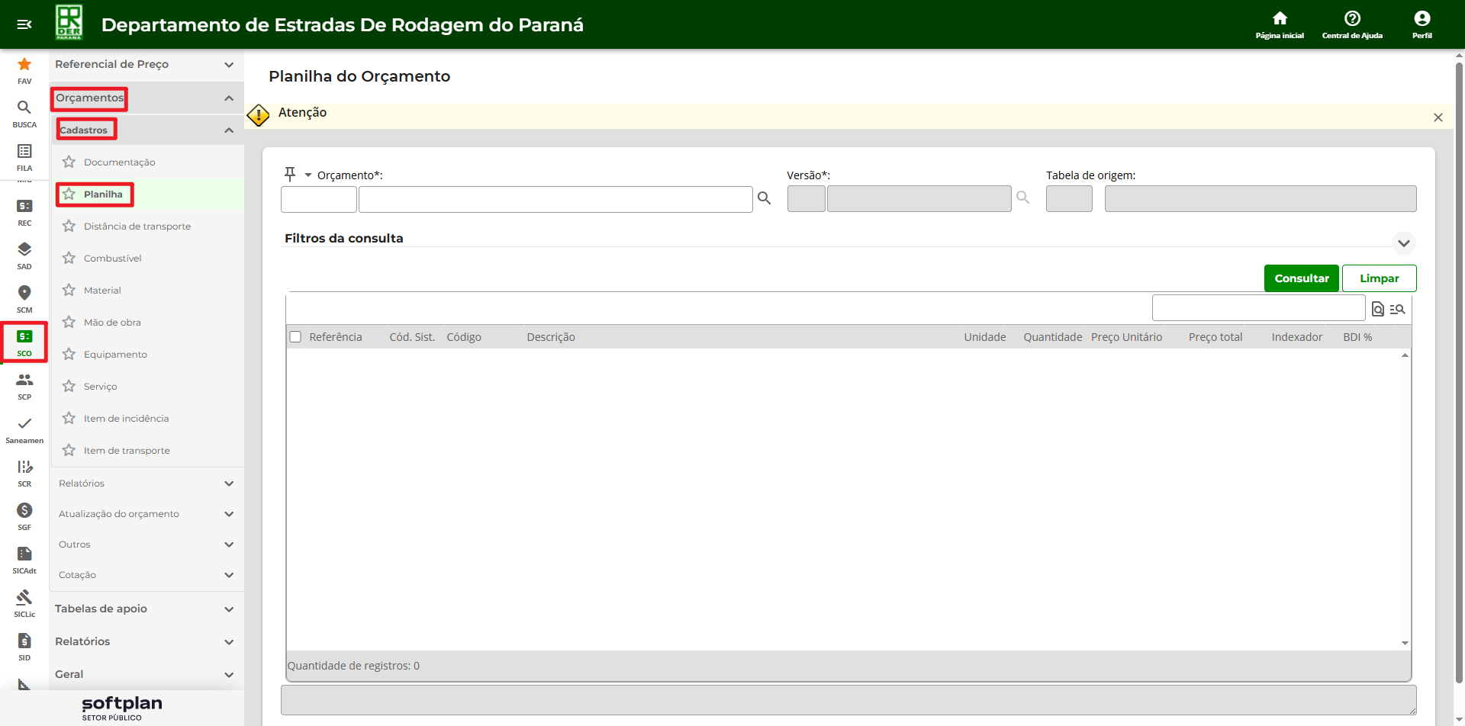Open the Perfil user icon
The width and height of the screenshot is (1465, 726).
pyautogui.click(x=1422, y=19)
